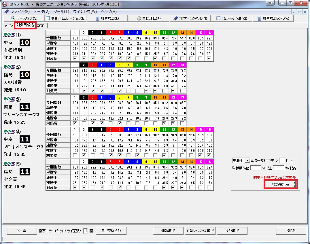Check horse 8 in WIN5① 有松特別
The width and height of the screenshot is (310, 244).
point(137,58)
